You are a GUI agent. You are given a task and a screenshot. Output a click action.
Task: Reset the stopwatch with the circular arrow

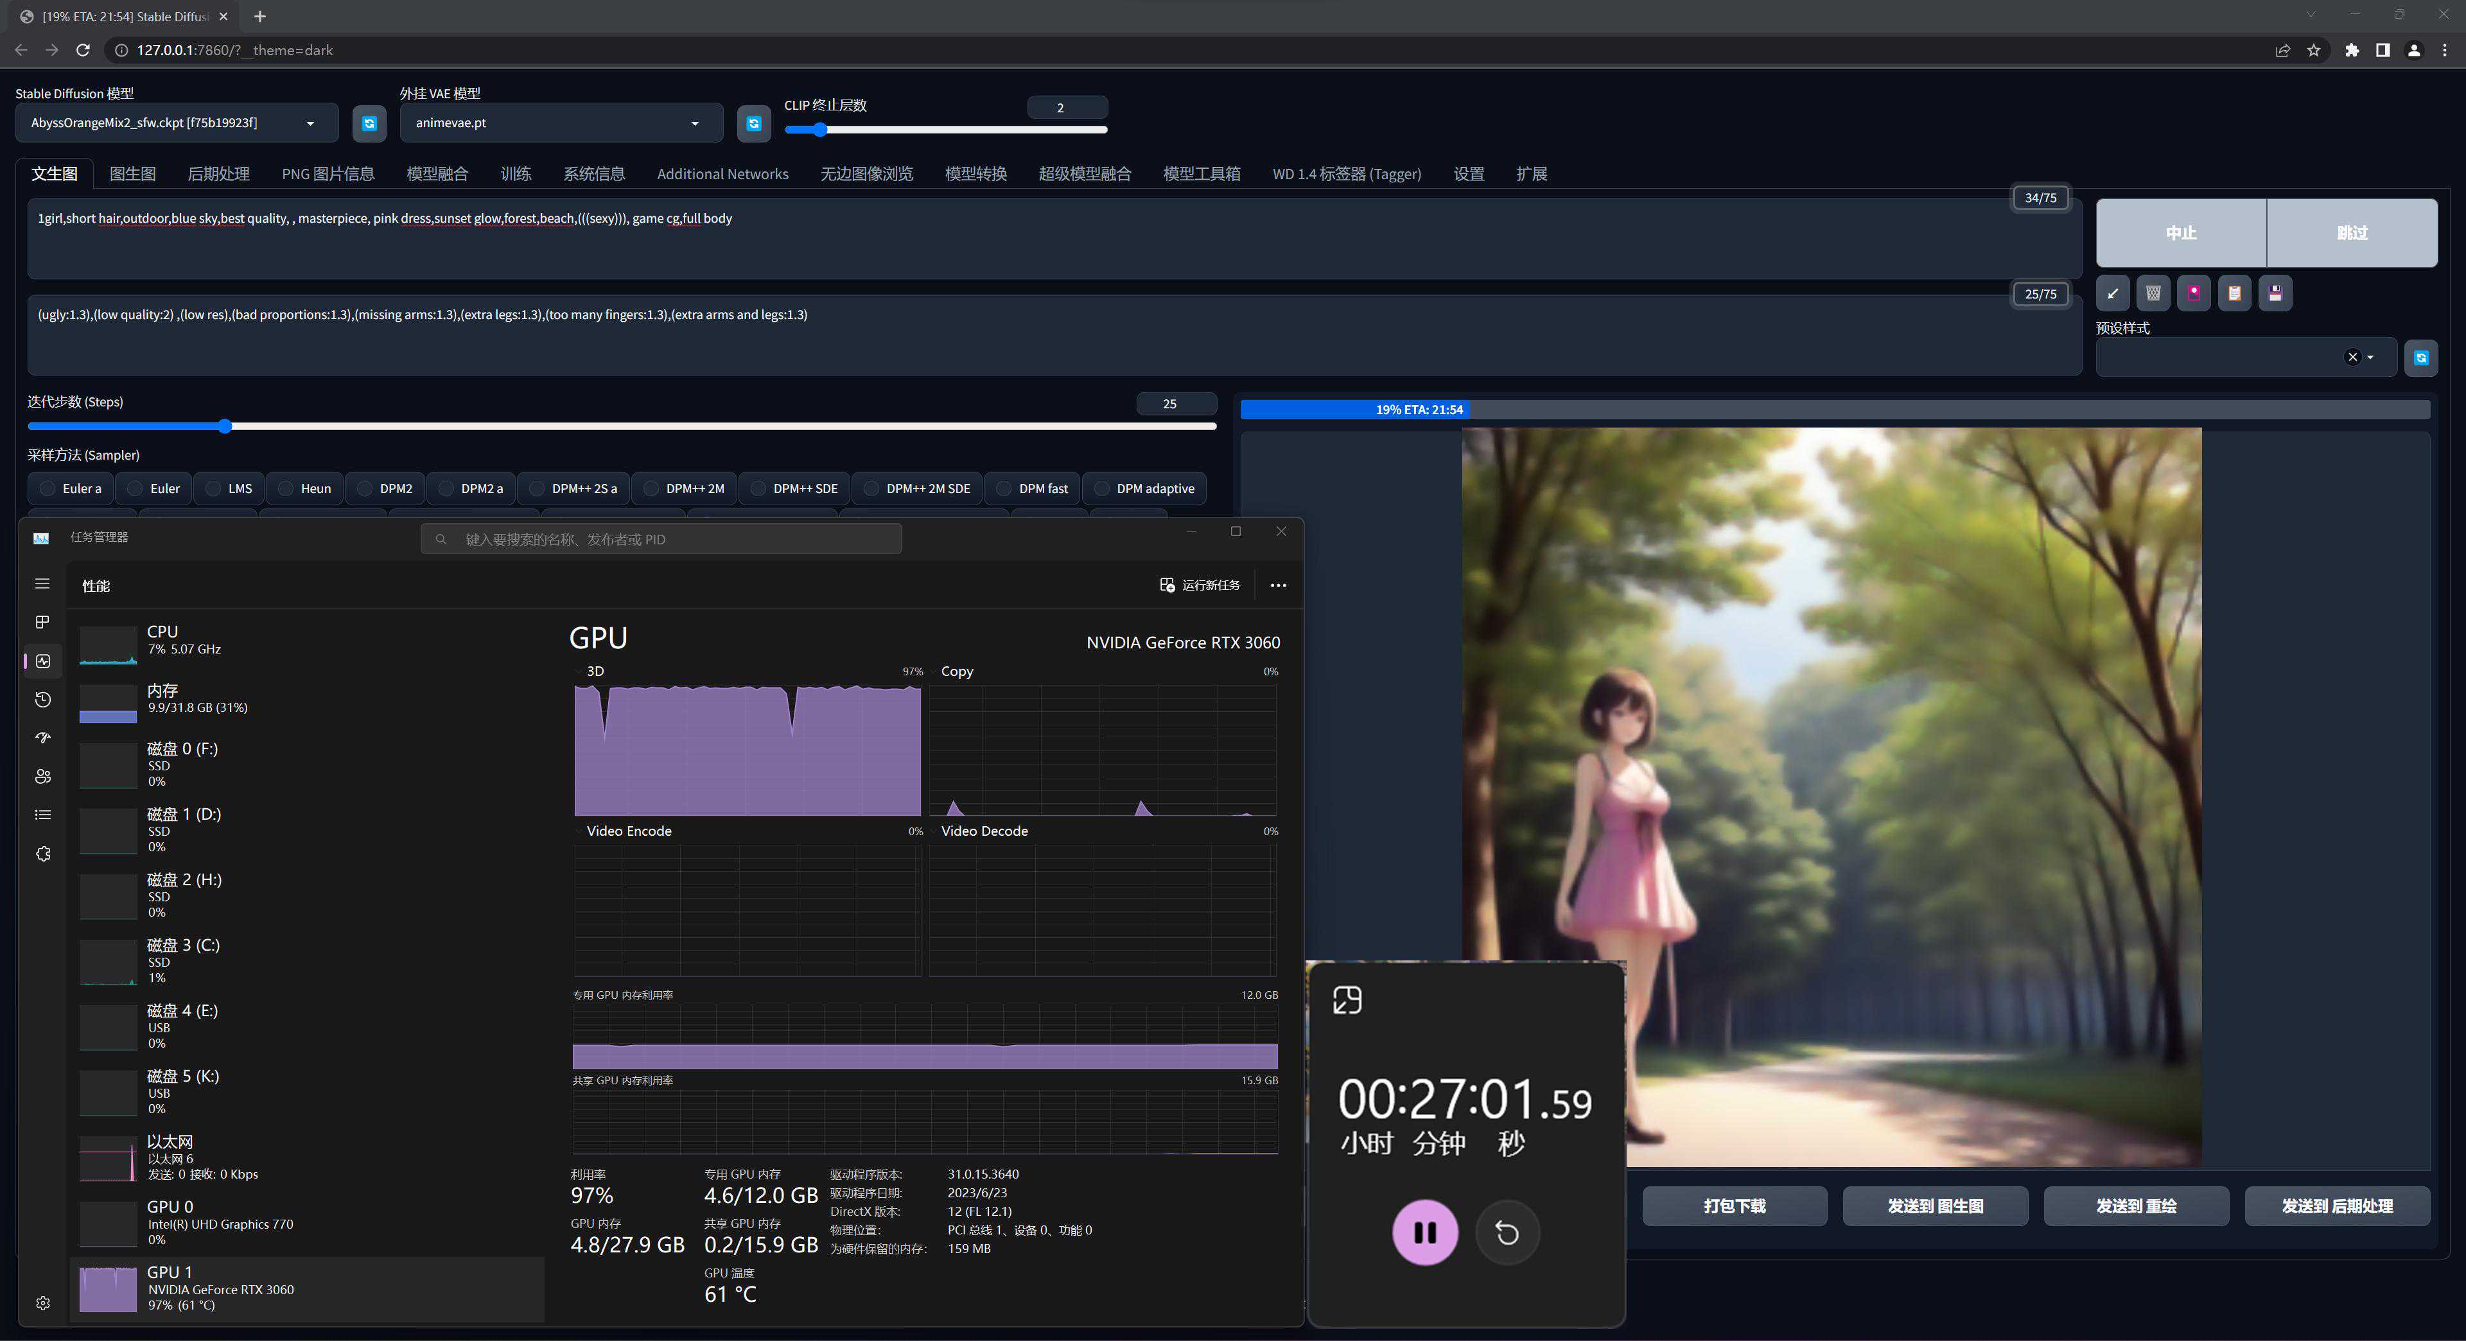click(1507, 1232)
